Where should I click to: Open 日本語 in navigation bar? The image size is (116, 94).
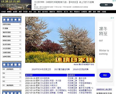point(3,12)
